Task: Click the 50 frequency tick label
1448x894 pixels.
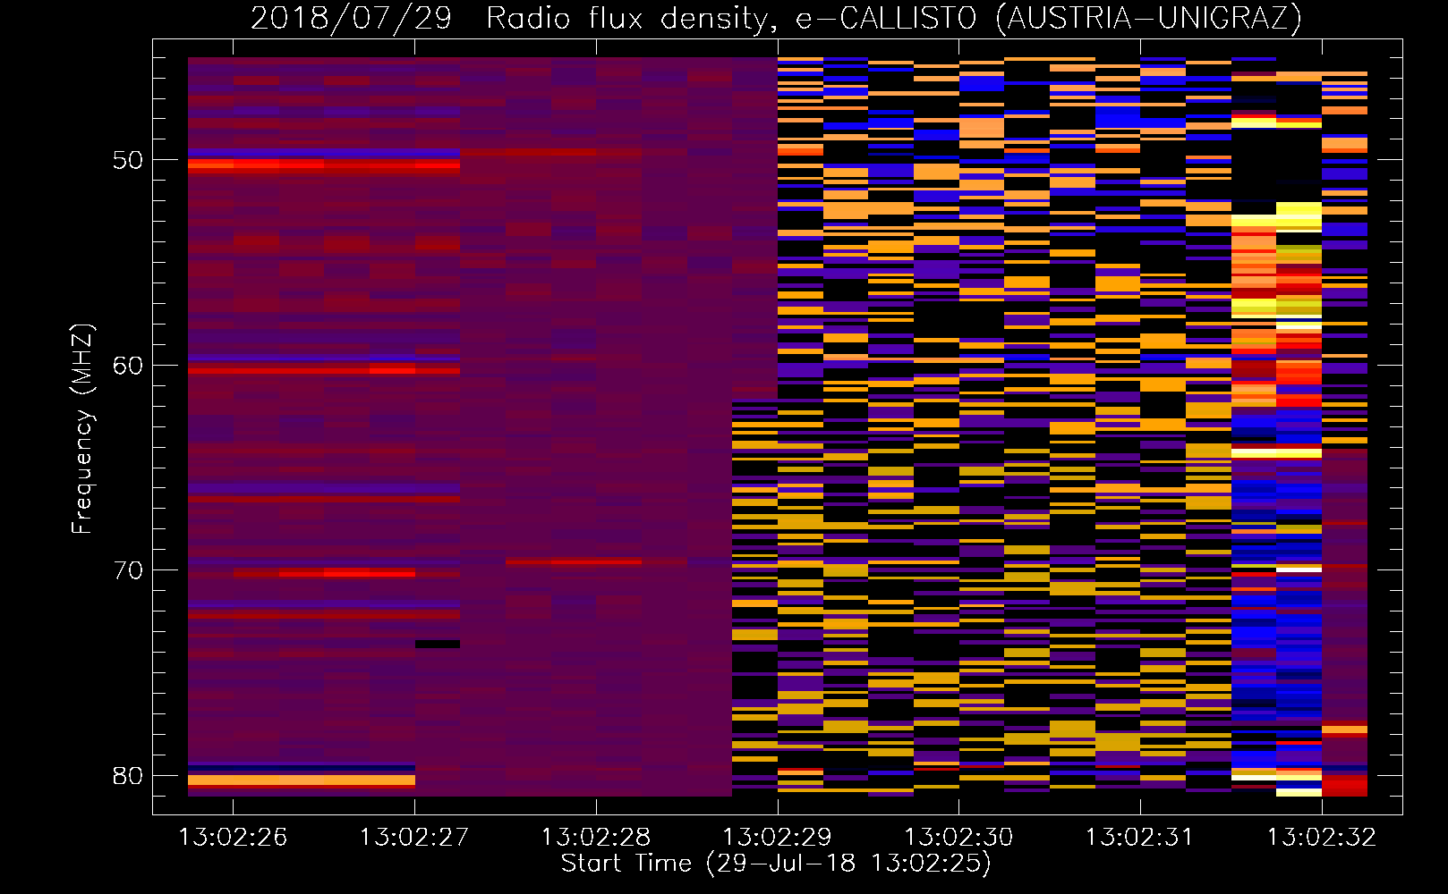Action: (x=128, y=160)
